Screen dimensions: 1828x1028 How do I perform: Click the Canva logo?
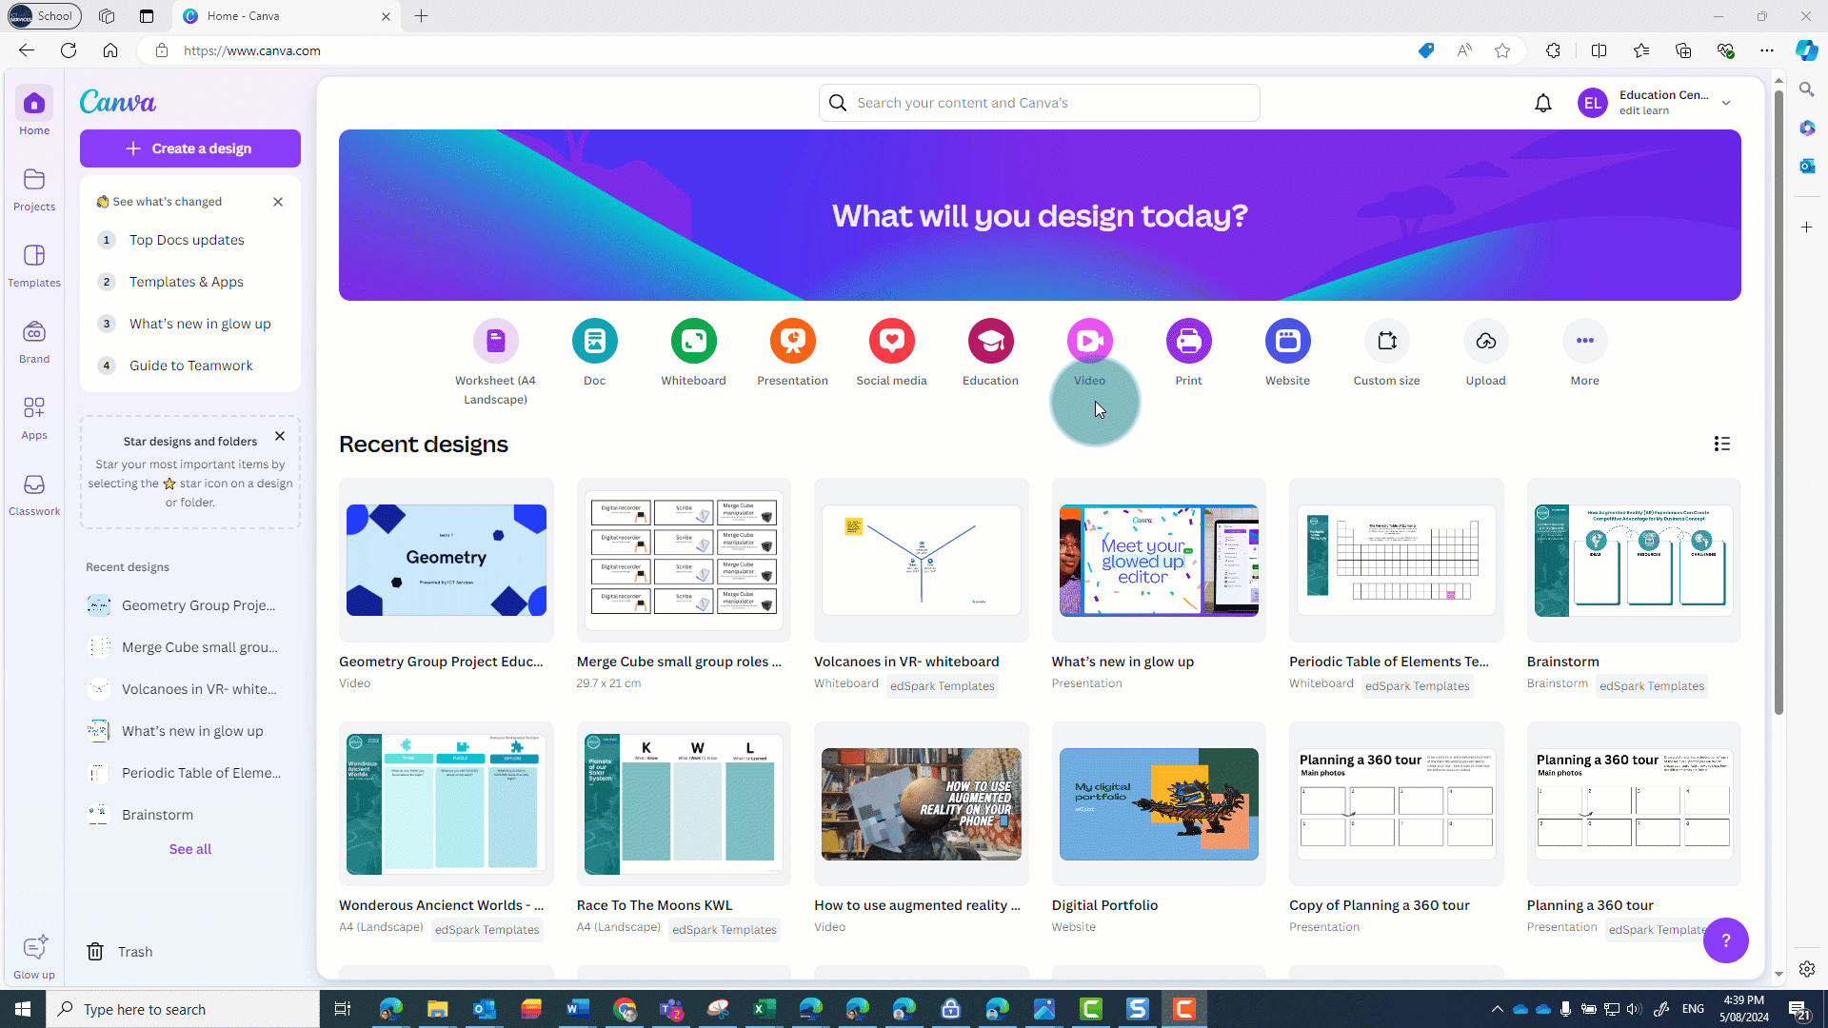[x=118, y=102]
